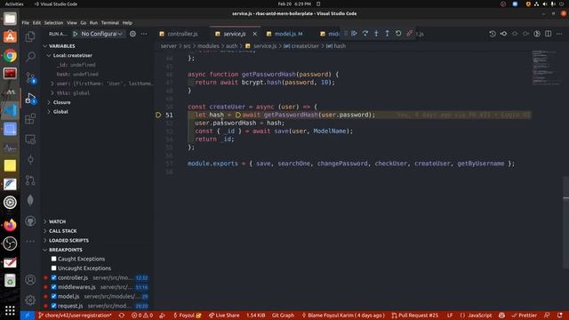Open Source Control view in activity bar

(30, 77)
